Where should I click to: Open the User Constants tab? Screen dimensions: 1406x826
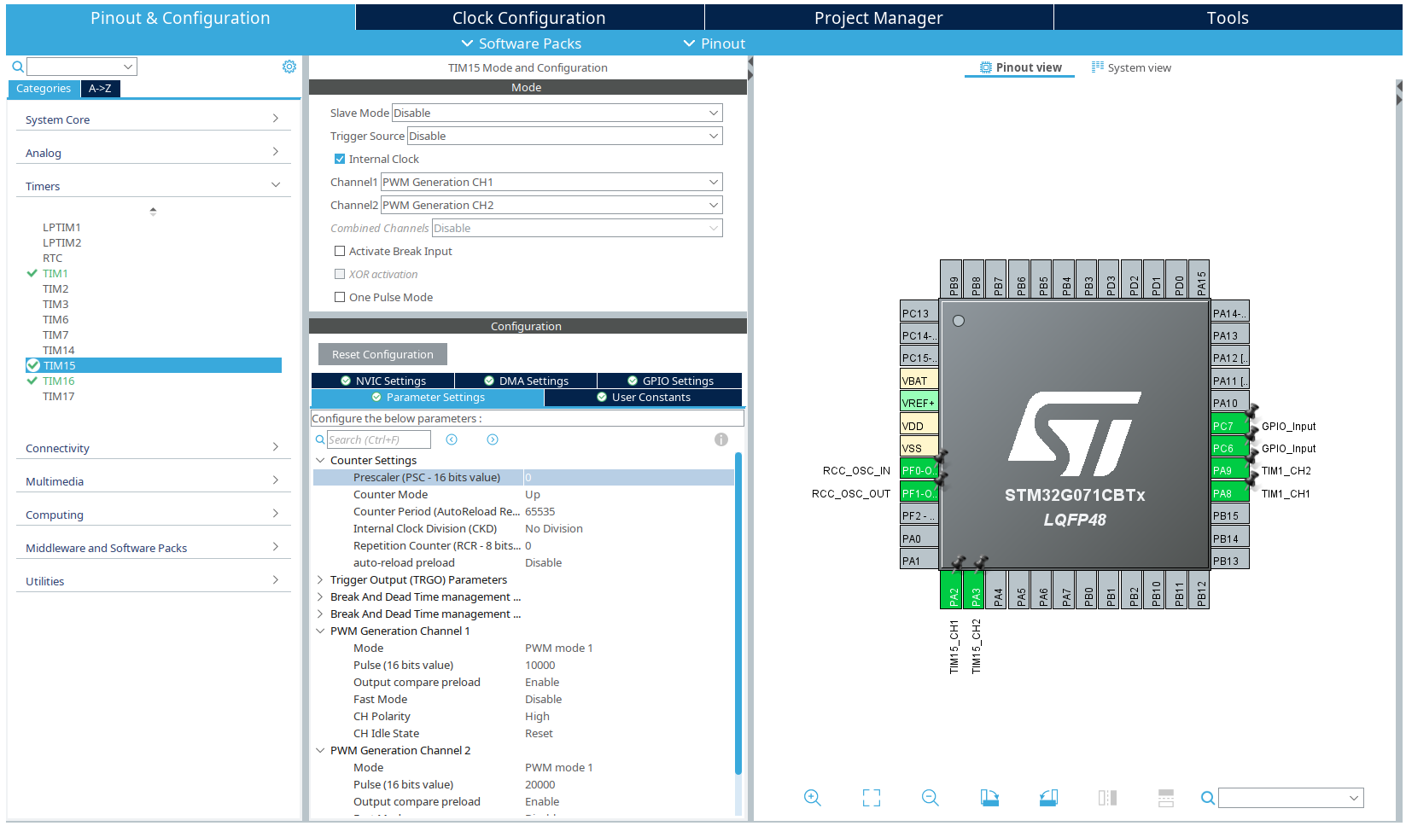644,397
